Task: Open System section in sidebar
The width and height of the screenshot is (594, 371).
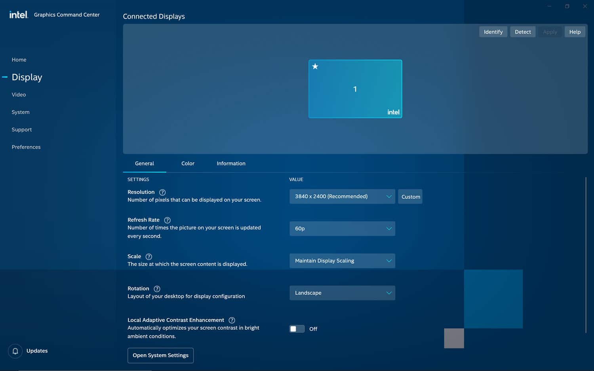Action: click(x=21, y=112)
